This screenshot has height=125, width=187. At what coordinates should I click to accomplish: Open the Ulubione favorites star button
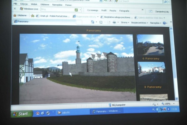(20, 15)
